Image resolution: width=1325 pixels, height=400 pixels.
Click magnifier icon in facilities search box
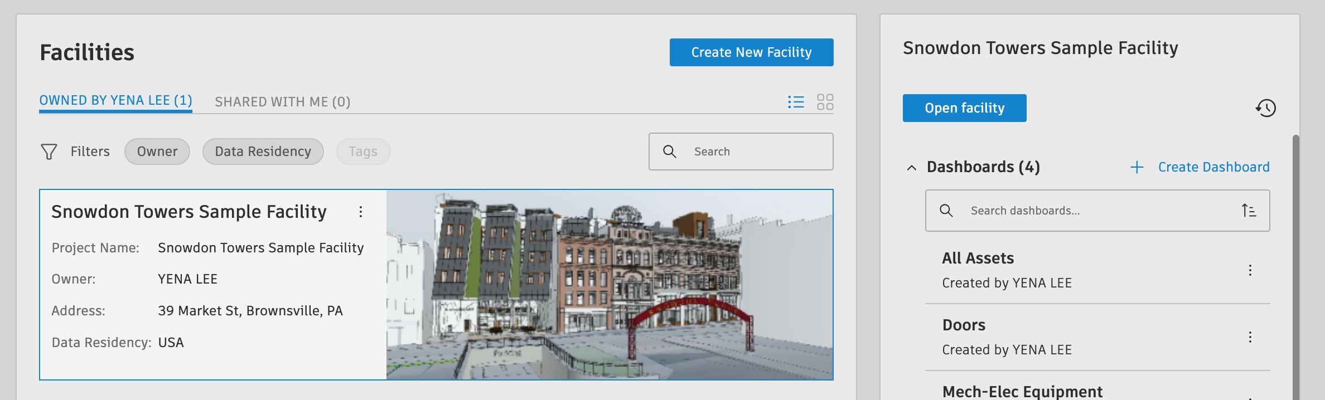tap(670, 152)
